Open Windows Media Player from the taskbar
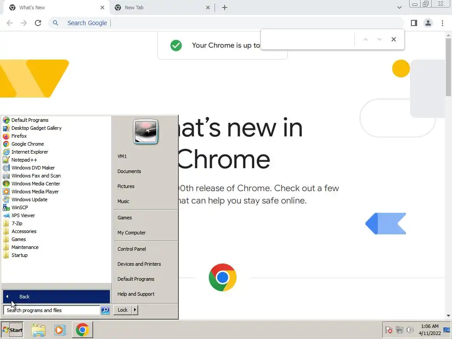The width and height of the screenshot is (452, 339). point(60,330)
